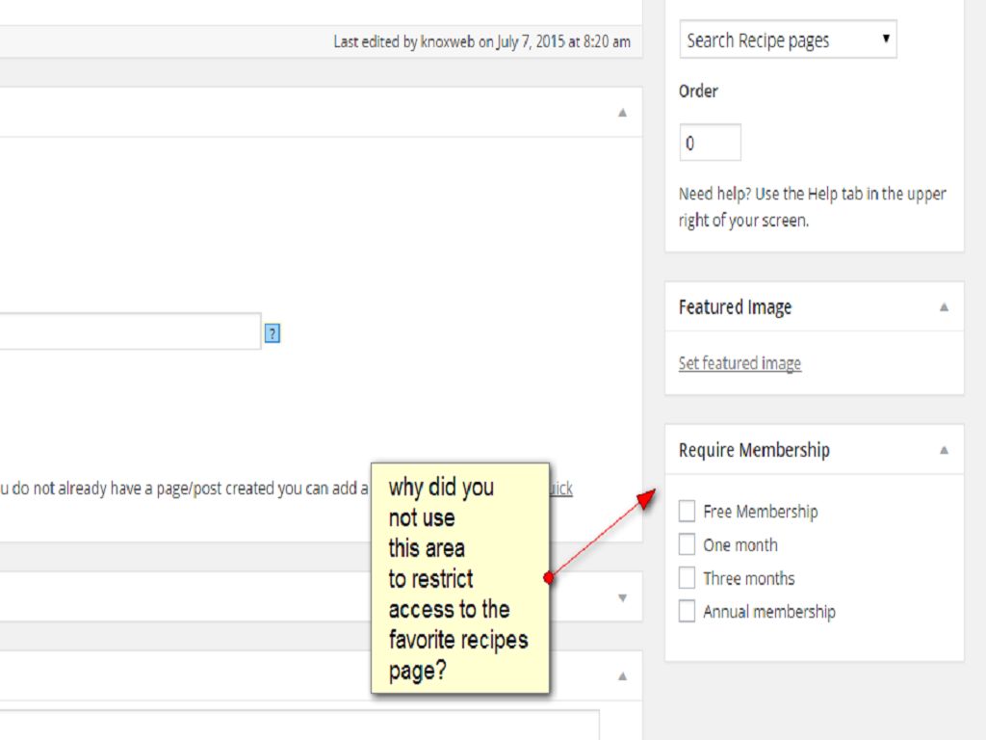The width and height of the screenshot is (986, 740).
Task: Collapse the top main content panel
Action: (x=622, y=113)
